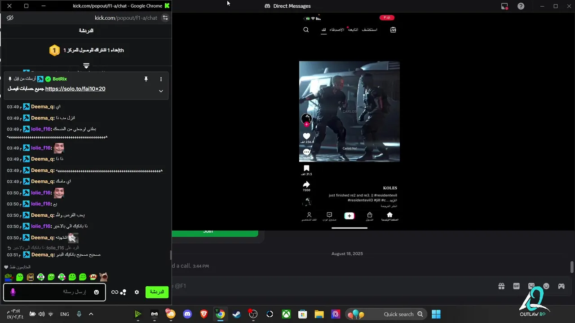Select the لك feed tab in TikTok
Screen dimensions: 575x323
323,30
